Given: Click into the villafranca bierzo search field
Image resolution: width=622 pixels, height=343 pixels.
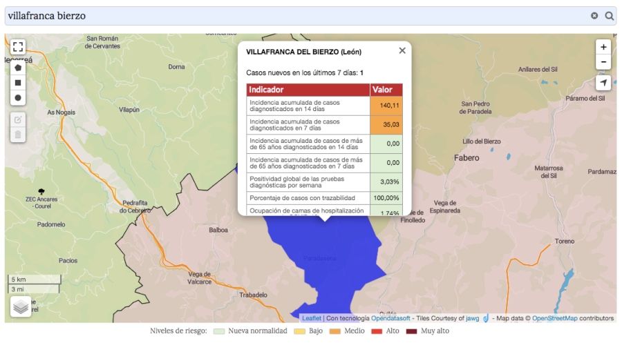Looking at the screenshot, I should pos(290,16).
